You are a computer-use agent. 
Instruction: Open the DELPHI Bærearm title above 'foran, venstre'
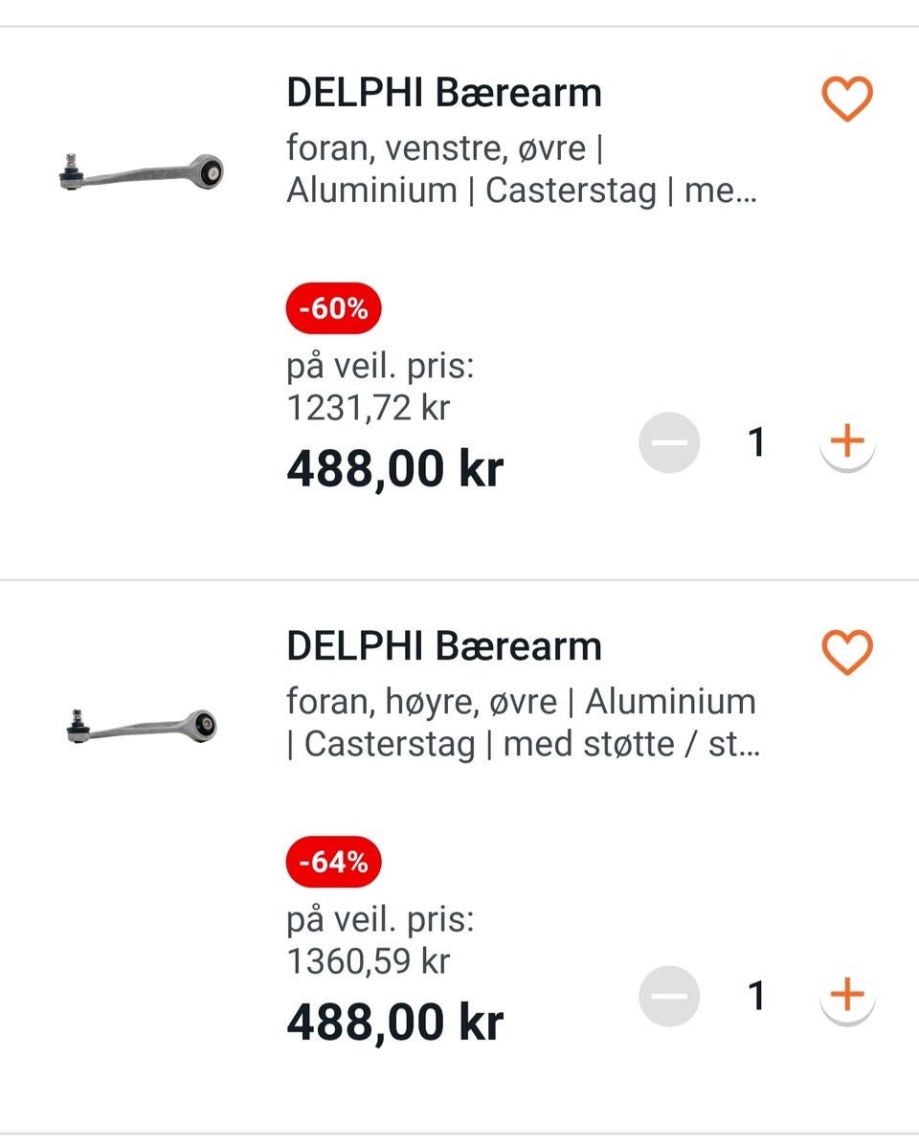pyautogui.click(x=444, y=93)
